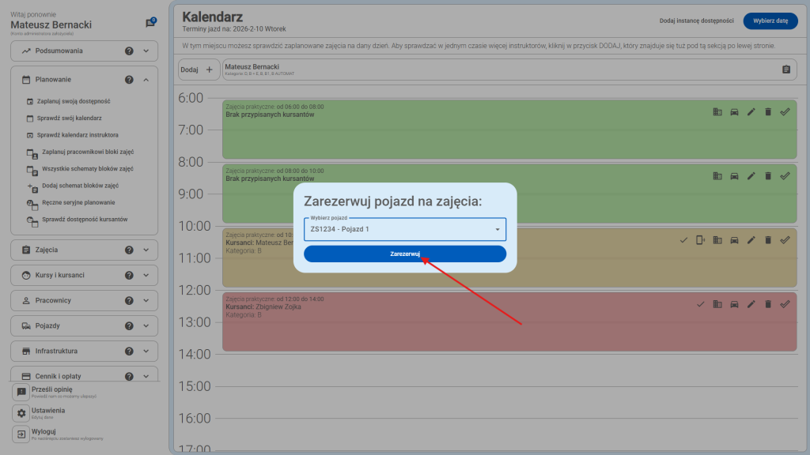Mark the 12:00 lesson with the single checkmark
The width and height of the screenshot is (810, 455).
[700, 304]
